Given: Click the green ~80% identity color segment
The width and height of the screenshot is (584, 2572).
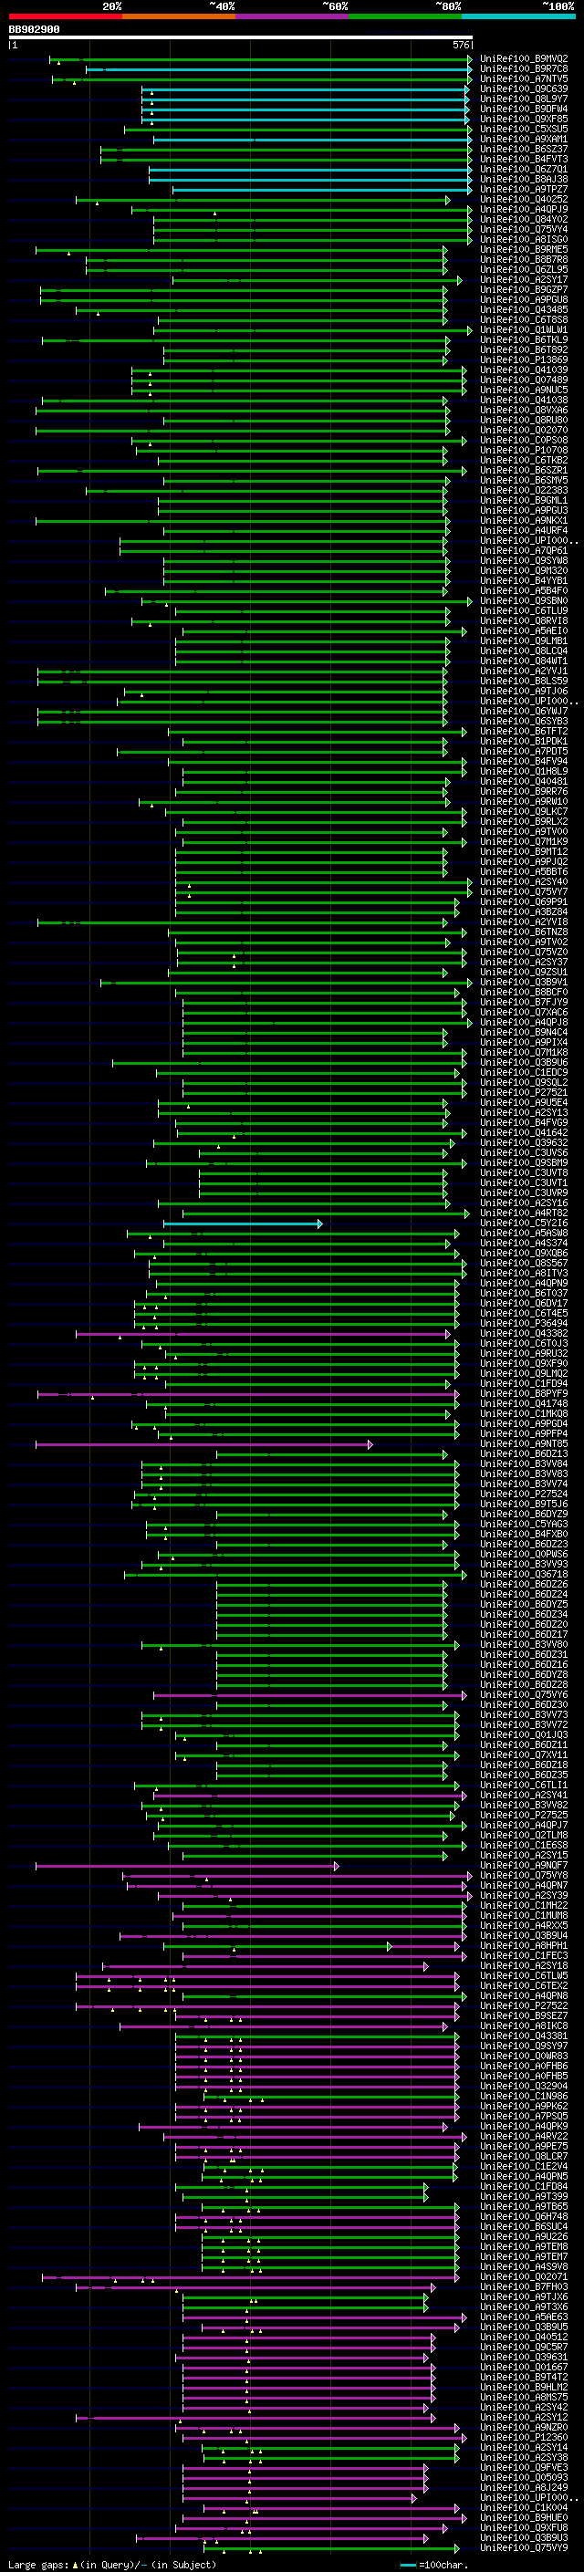Looking at the screenshot, I should 405,16.
